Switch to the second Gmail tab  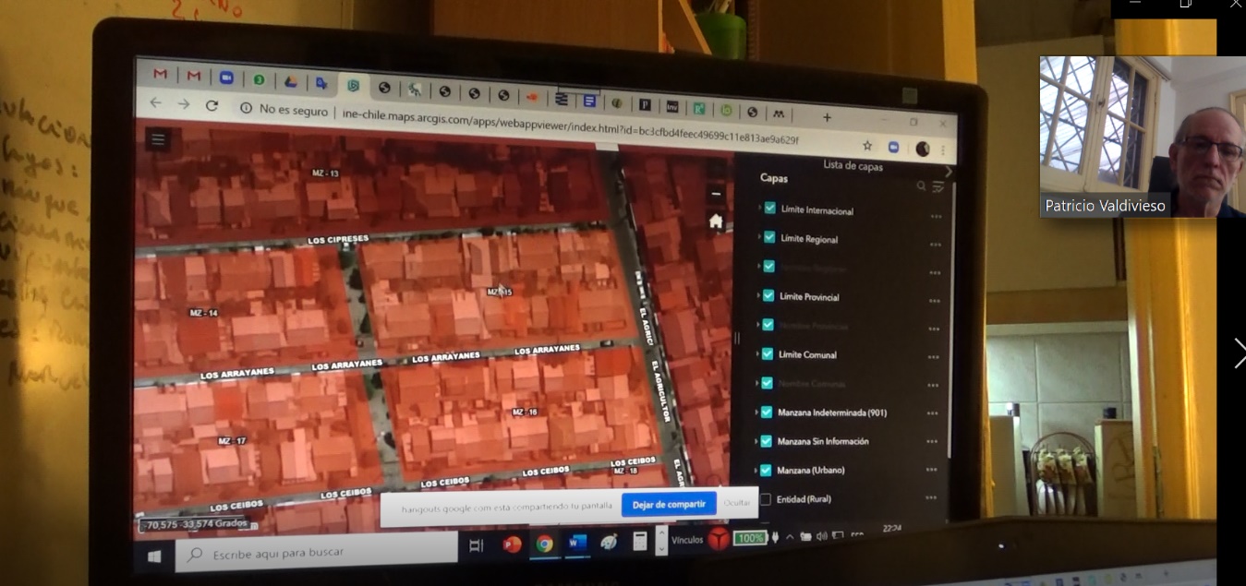tap(194, 76)
